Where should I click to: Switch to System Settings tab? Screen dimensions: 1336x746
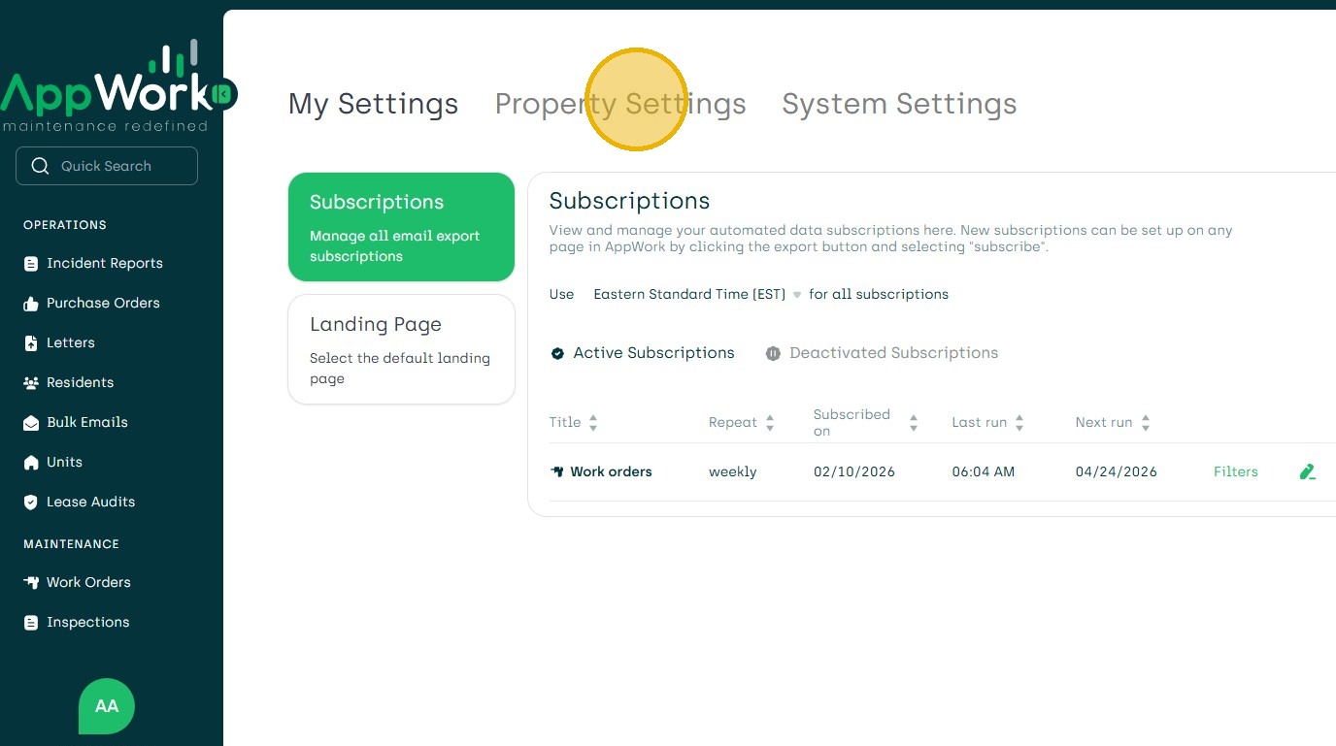point(899,104)
